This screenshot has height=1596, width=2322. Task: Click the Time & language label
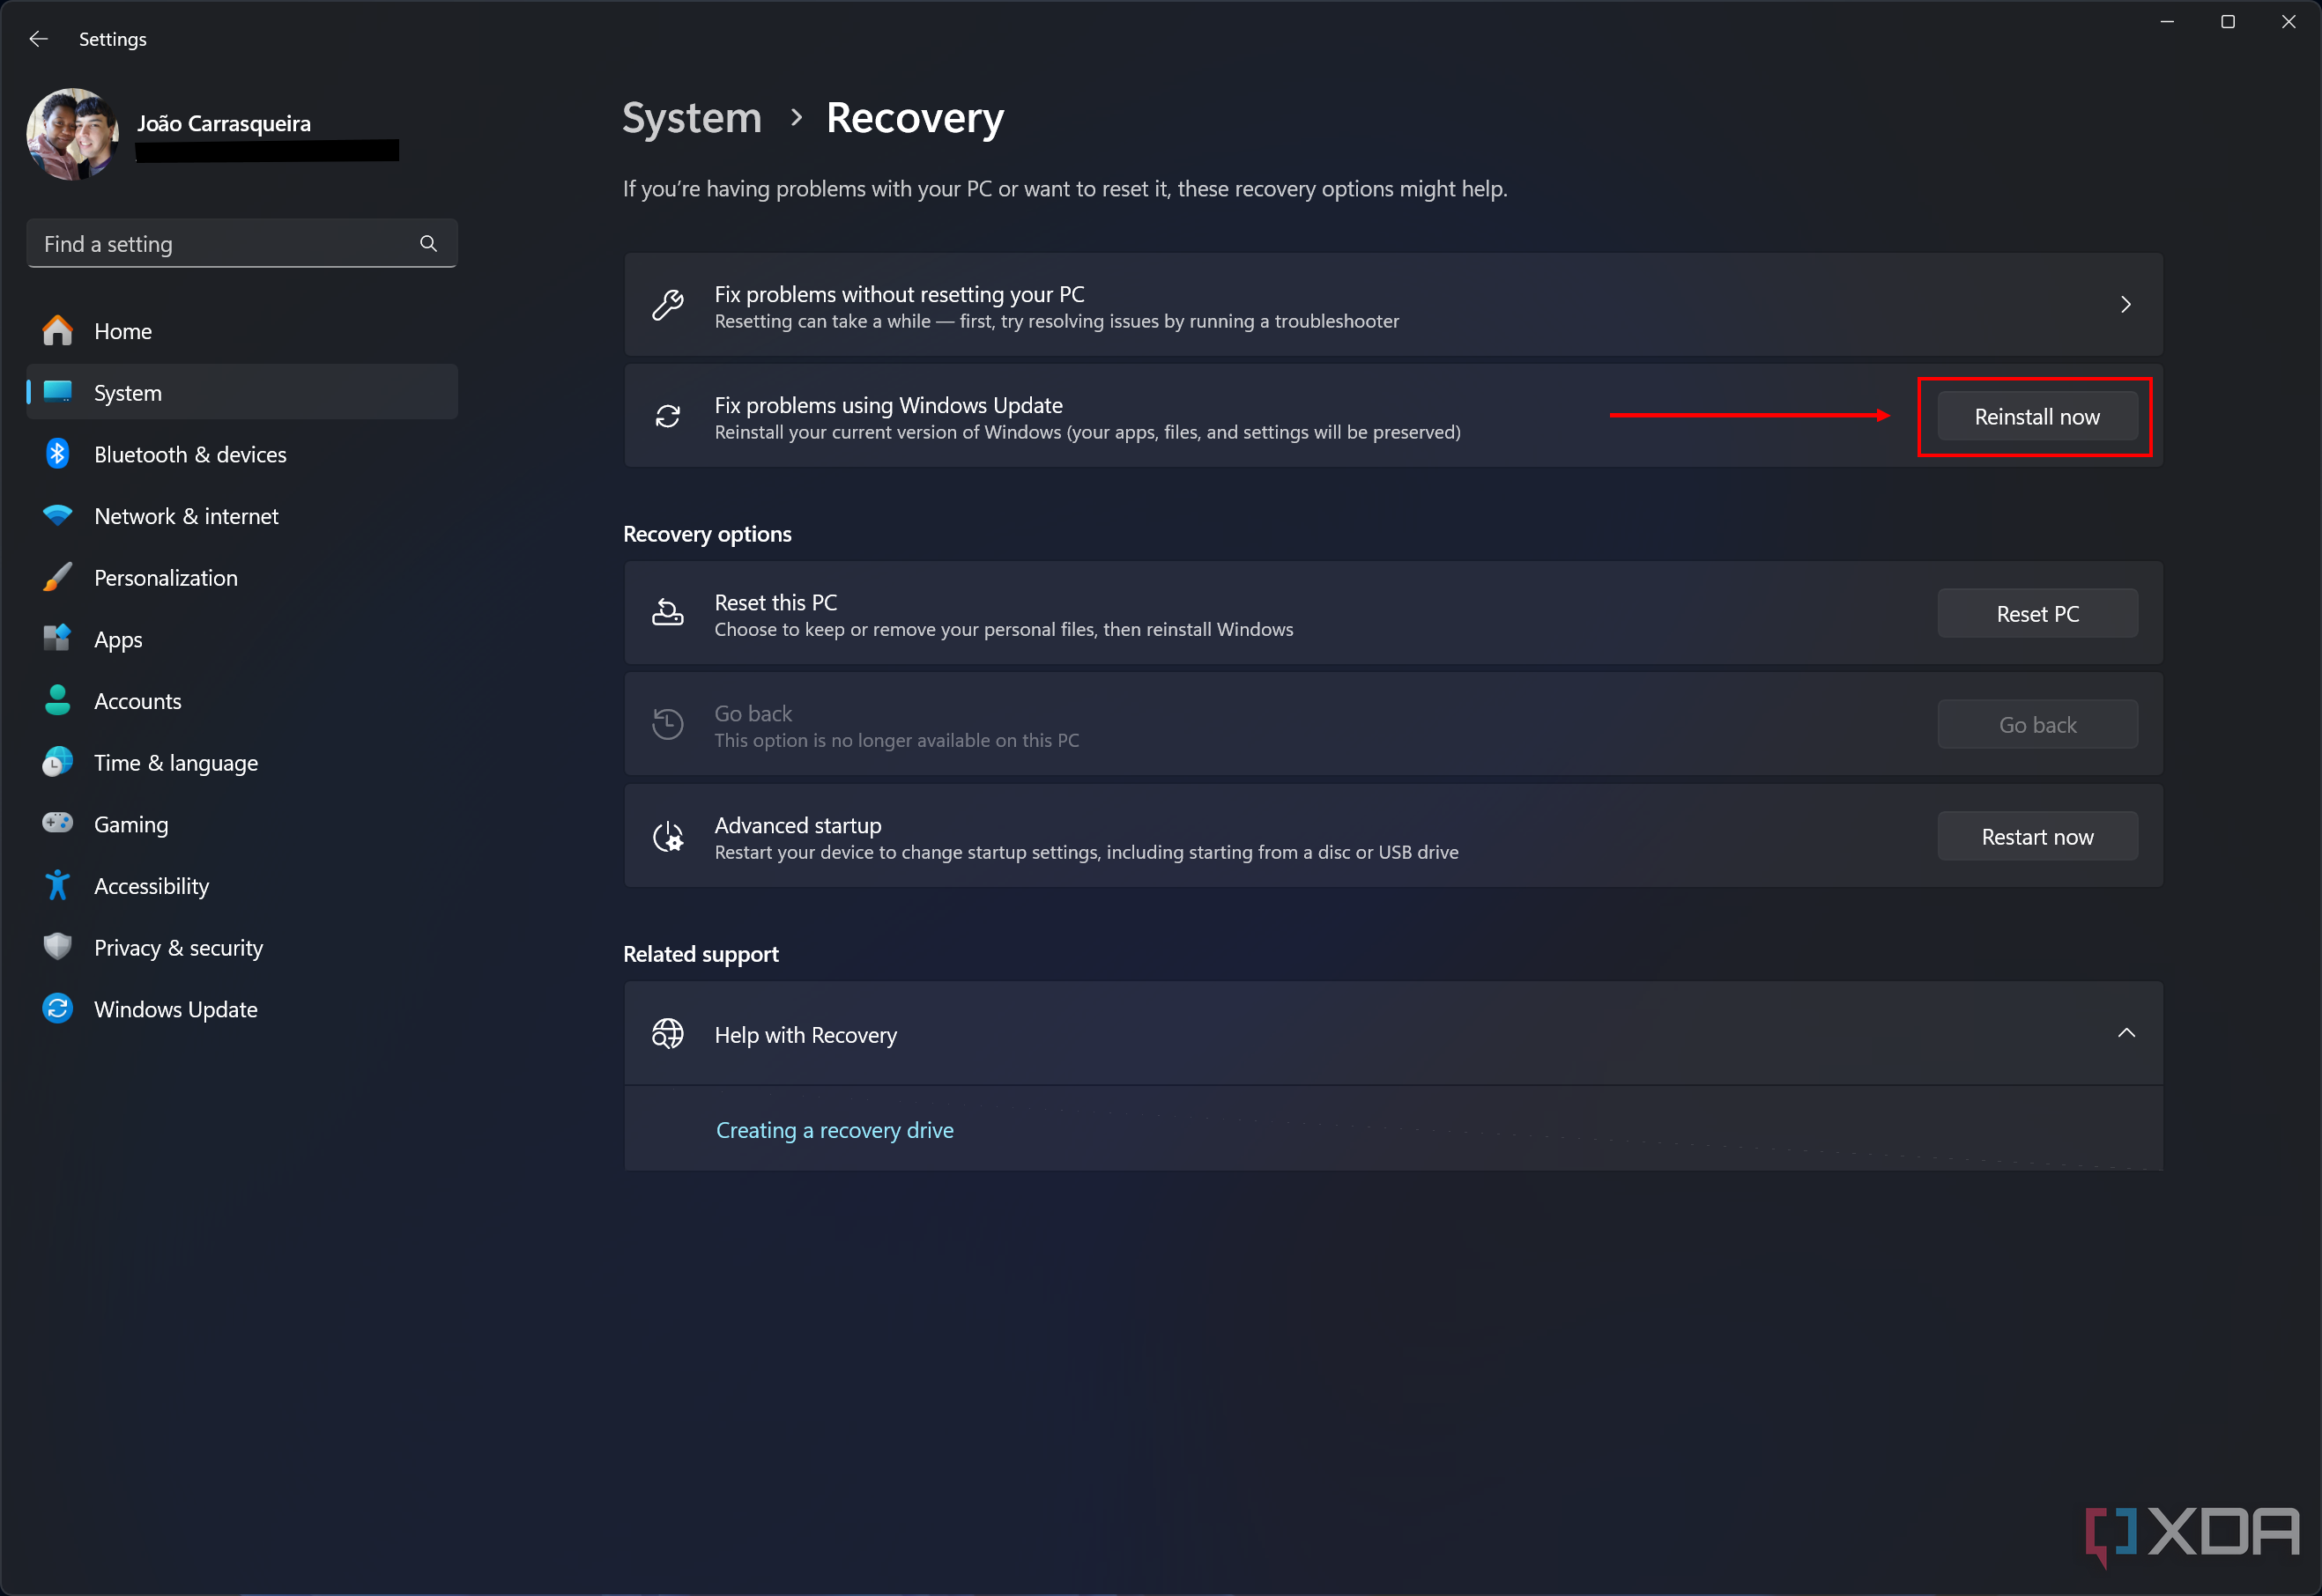pyautogui.click(x=176, y=764)
